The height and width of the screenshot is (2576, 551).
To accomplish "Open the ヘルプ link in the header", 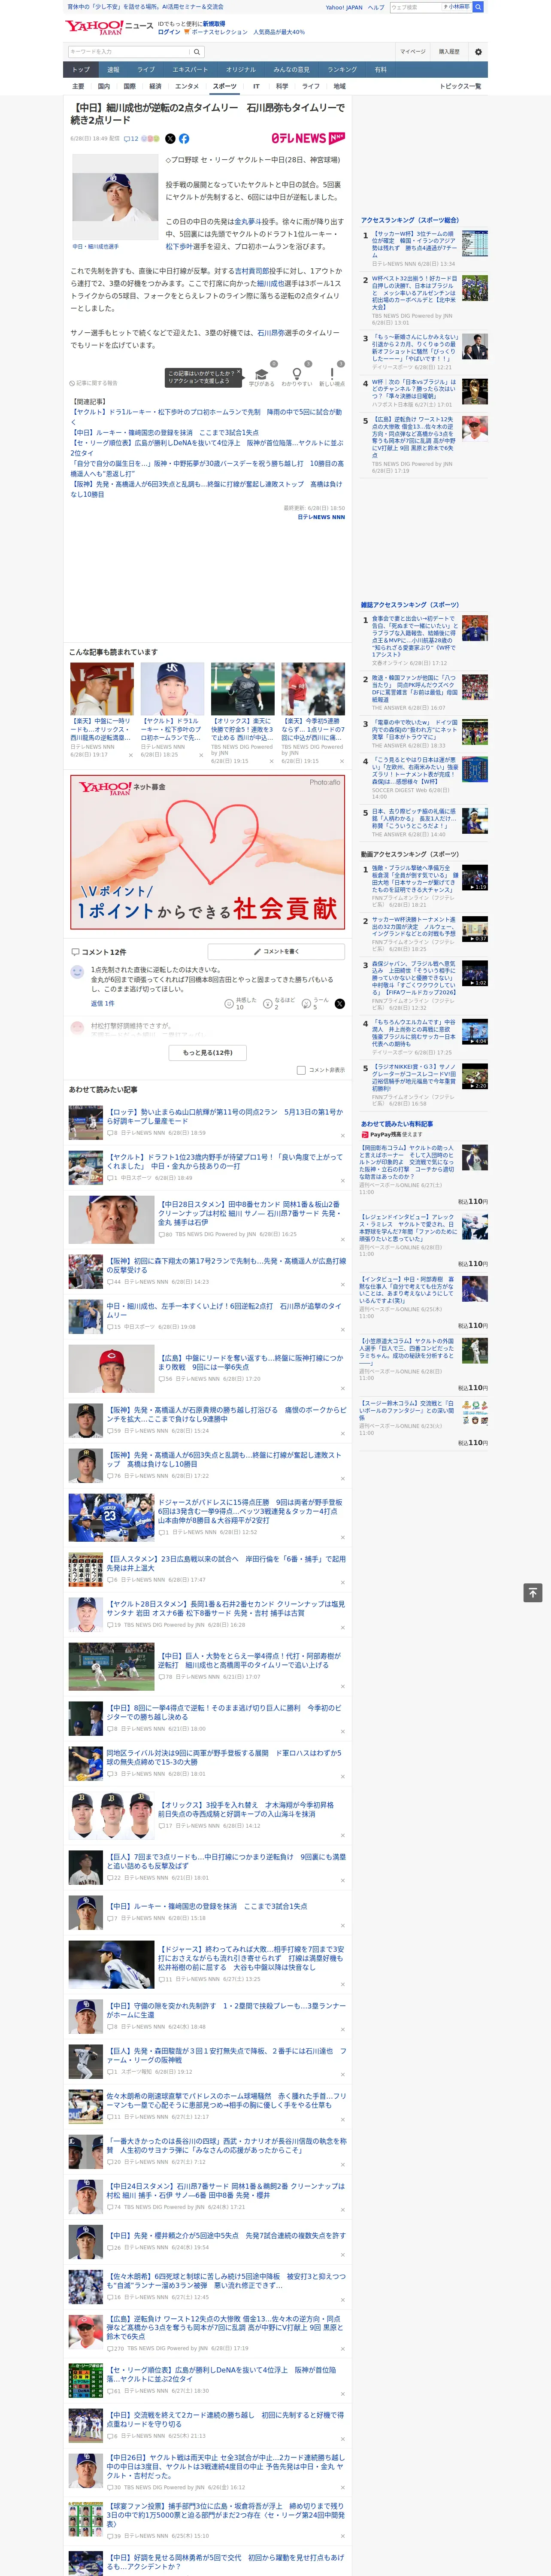I will 376,7.
